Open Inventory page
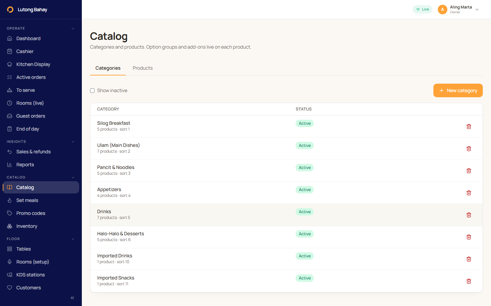Viewport: 491px width, 306px height. click(41, 226)
